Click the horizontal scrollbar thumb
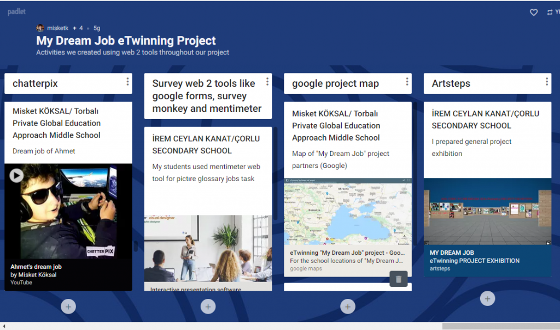This screenshot has height=330, width=560. [x=501, y=326]
